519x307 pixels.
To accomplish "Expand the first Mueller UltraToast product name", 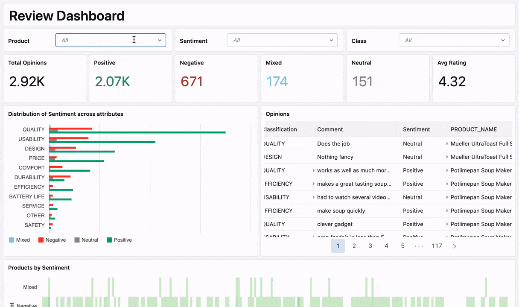I will click(447, 144).
